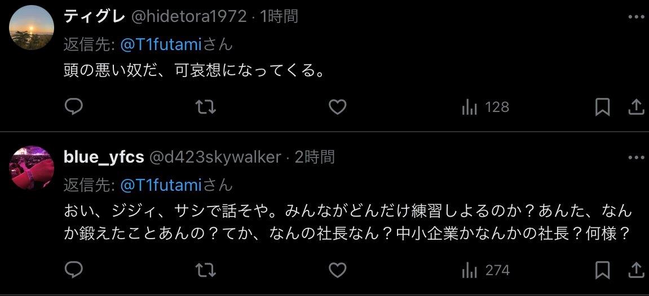Open @T1futami mention in blue_yfcs's reply
The image size is (649, 296).
(161, 185)
